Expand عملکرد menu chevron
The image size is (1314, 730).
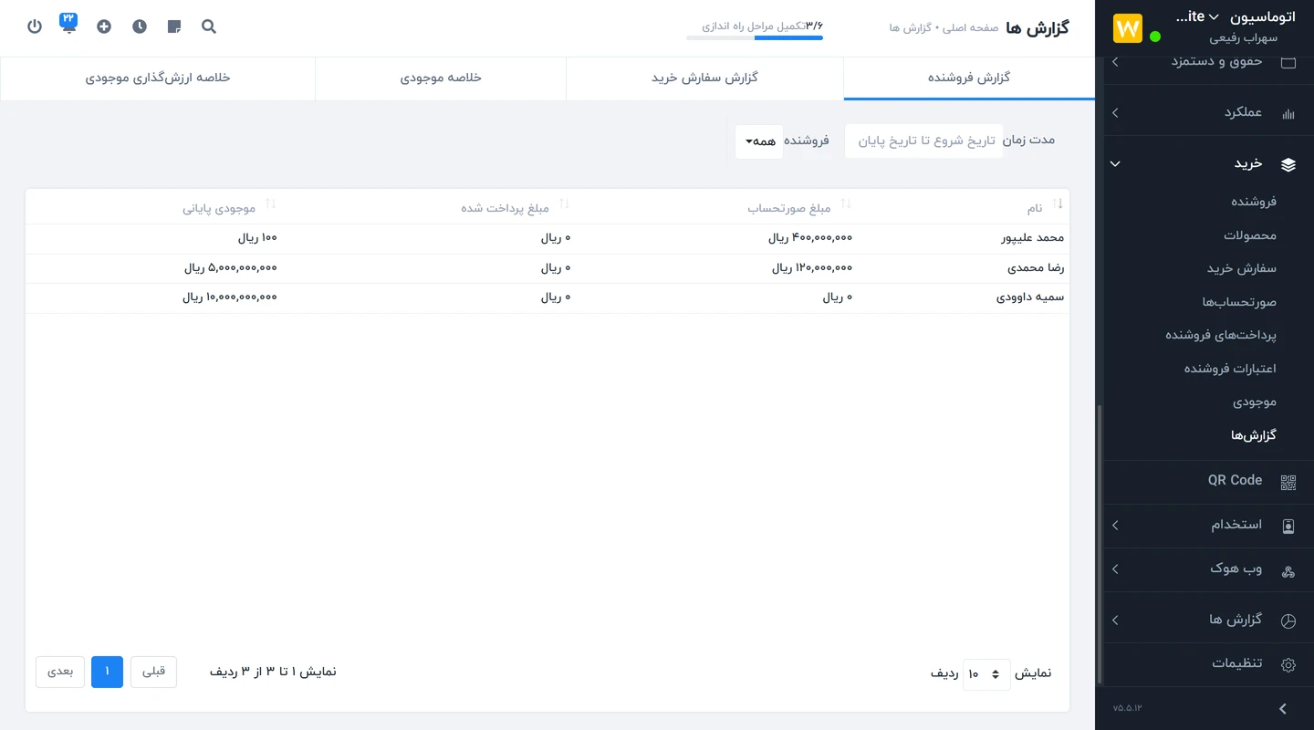pyautogui.click(x=1115, y=113)
